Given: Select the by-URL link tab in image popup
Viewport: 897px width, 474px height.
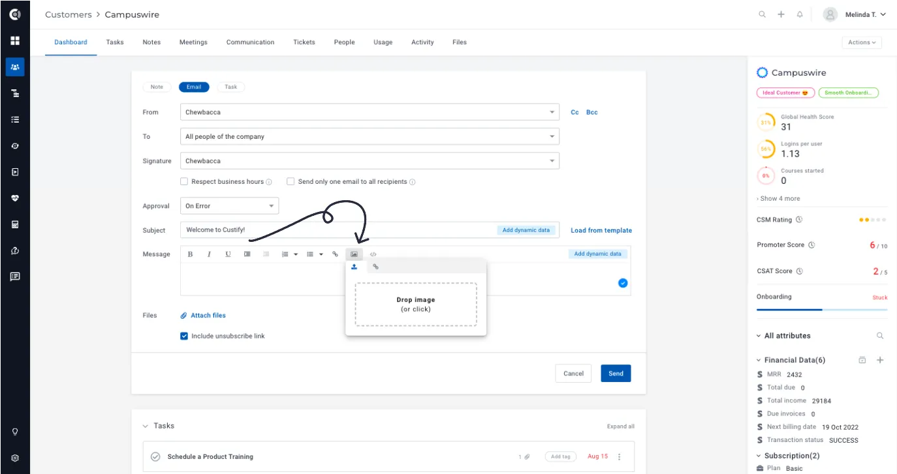Looking at the screenshot, I should point(375,267).
